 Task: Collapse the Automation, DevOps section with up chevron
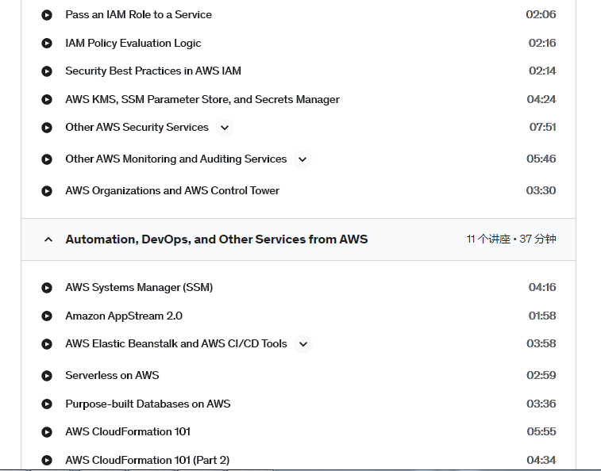pyautogui.click(x=48, y=239)
